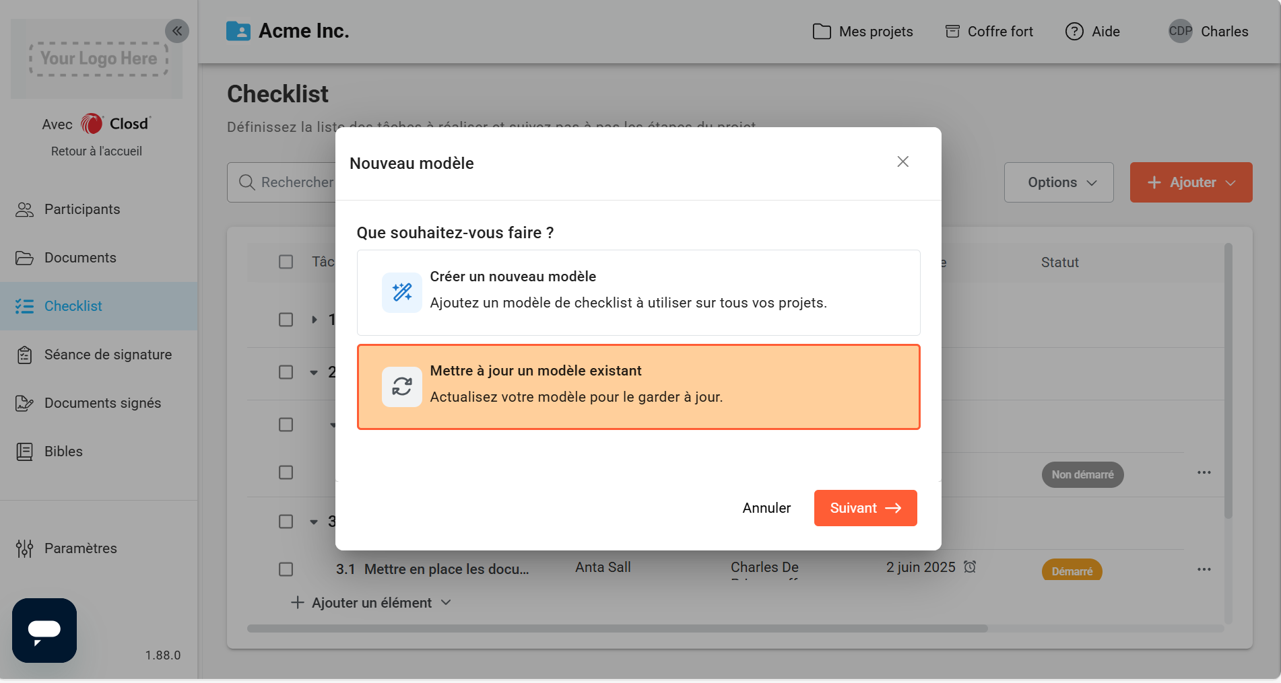
Task: Click the CDP user avatar
Action: [1180, 32]
